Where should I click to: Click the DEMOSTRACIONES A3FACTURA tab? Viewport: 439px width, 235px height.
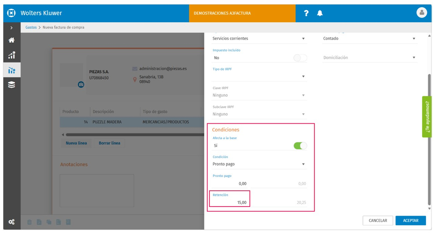[x=242, y=13]
